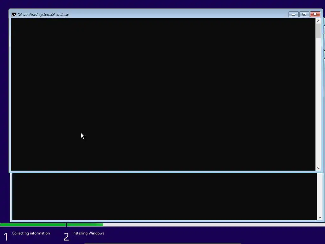325x244 pixels.
Task: Click the X:\windows\system32\cmd.exe title text
Action: (43, 15)
